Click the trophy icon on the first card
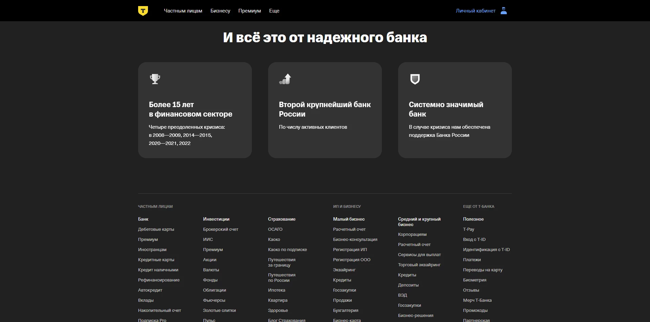This screenshot has height=322, width=650. coord(155,79)
